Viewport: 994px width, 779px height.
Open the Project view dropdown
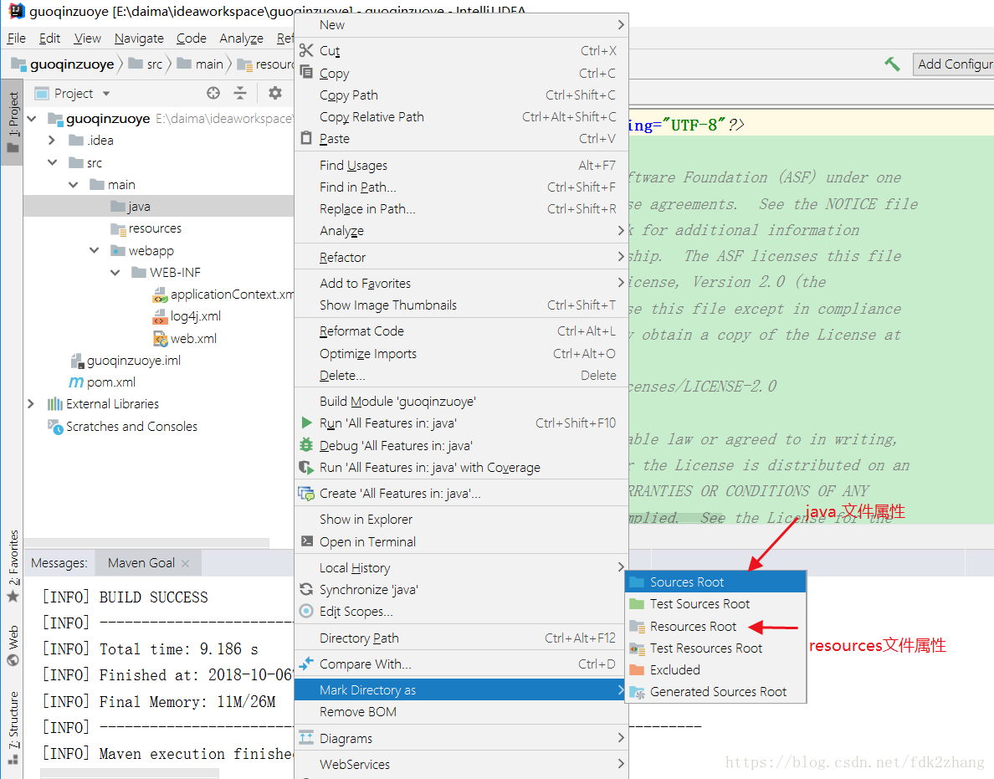point(106,93)
